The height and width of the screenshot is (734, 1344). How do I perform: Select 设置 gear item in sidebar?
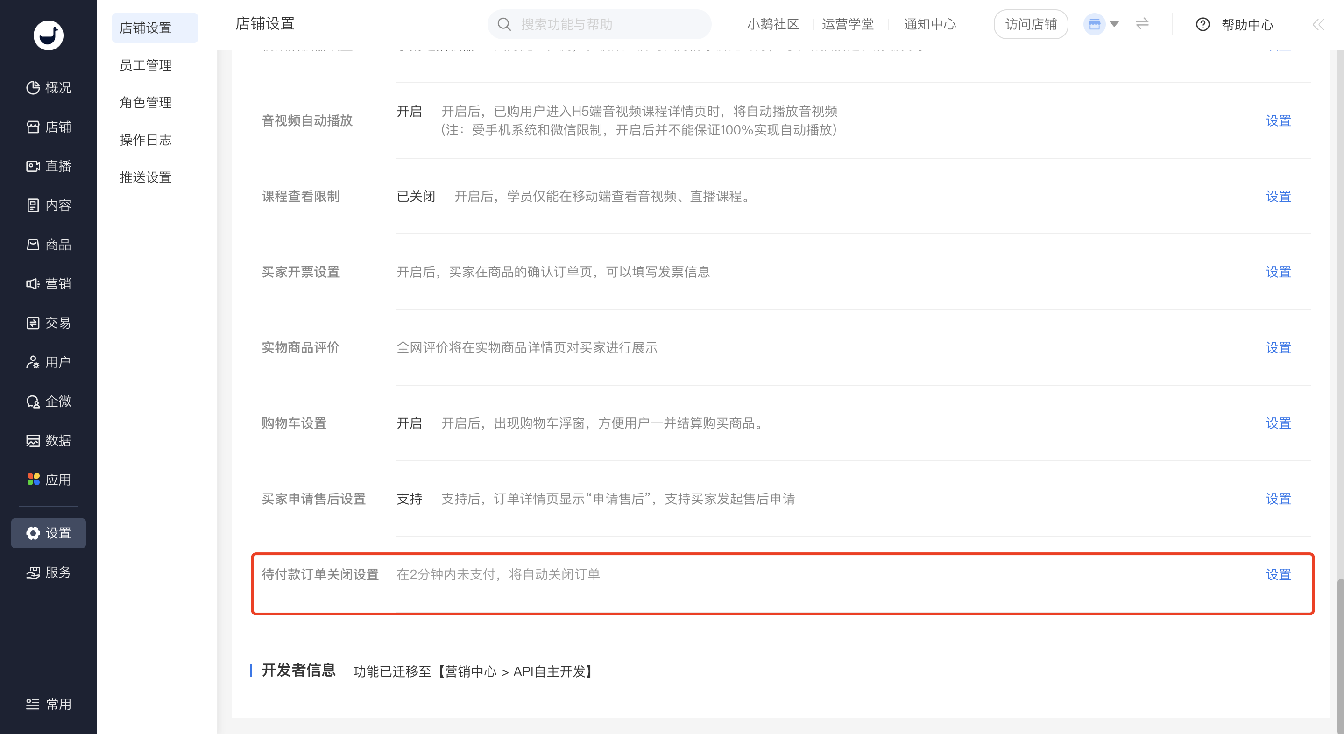(49, 533)
